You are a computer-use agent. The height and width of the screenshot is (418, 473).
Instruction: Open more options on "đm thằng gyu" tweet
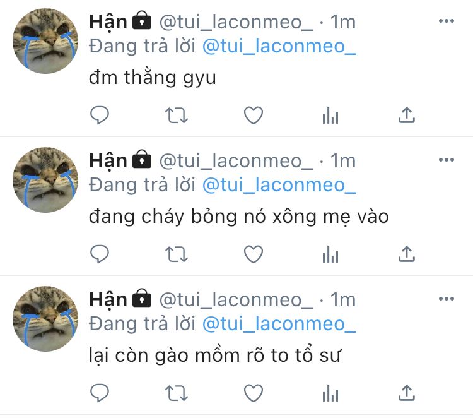click(446, 21)
